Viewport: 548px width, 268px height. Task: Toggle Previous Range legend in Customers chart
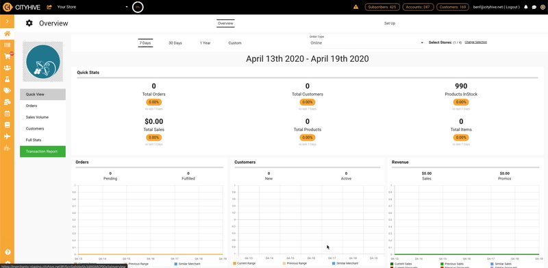pyautogui.click(x=294, y=263)
